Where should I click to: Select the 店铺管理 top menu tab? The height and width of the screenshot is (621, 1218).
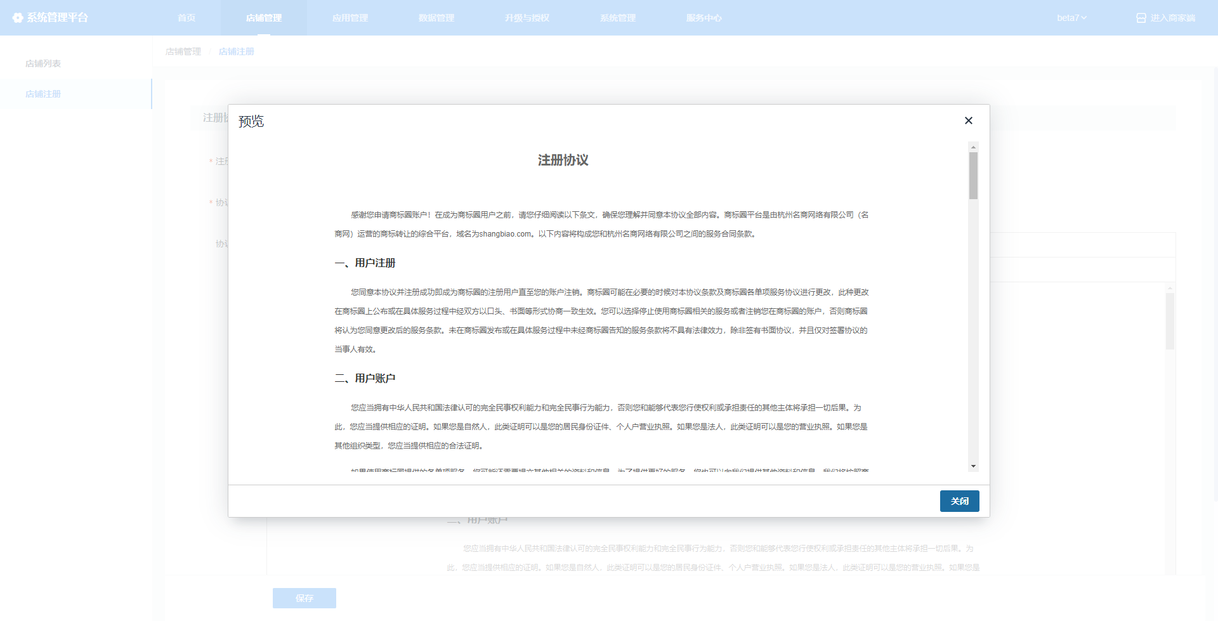point(264,18)
